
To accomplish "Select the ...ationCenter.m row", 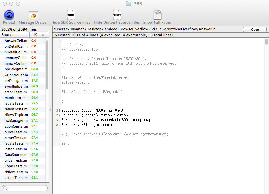I will coord(23,126).
